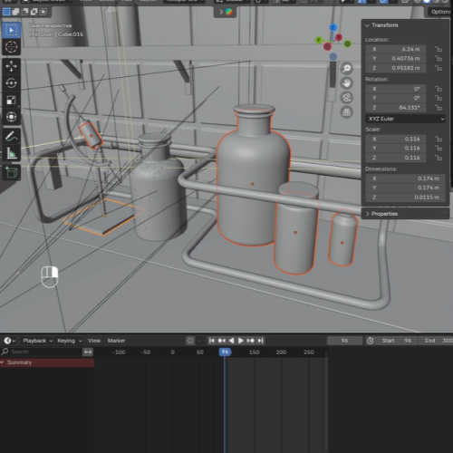Toggle the camera view icon
This screenshot has width=453, height=453.
(347, 98)
